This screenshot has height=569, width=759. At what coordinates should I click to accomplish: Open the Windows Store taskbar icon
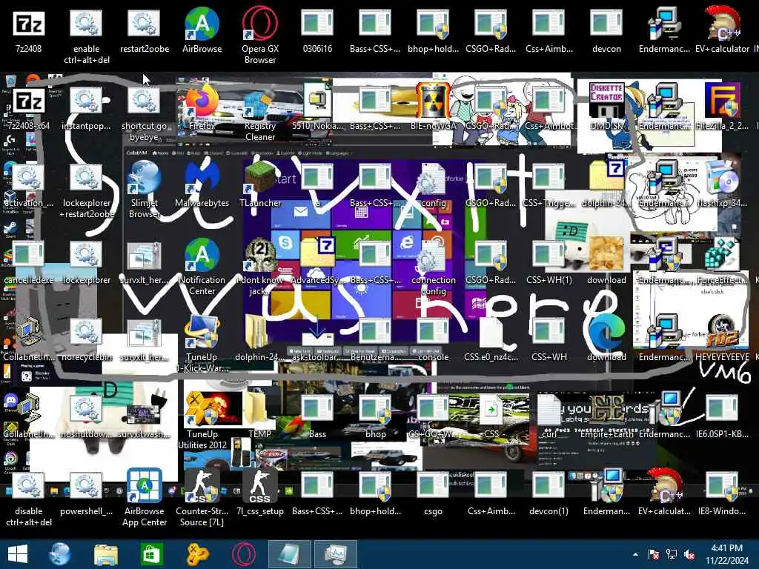click(151, 554)
